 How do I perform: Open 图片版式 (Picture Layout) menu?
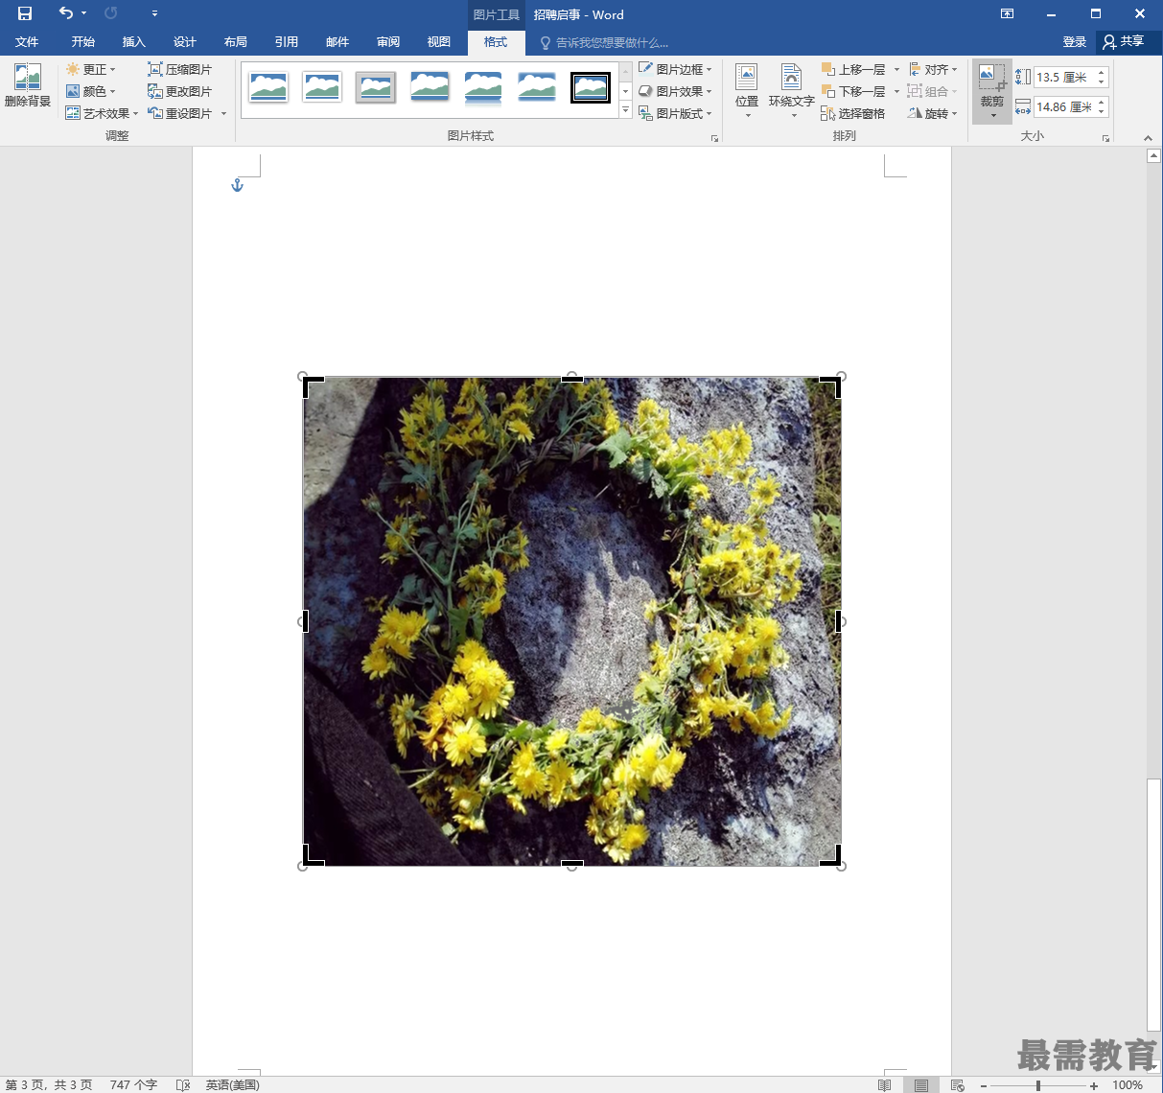coord(675,113)
